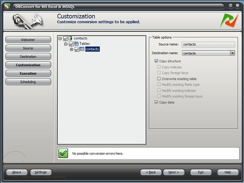Viewport: 244px width, 183px height.
Task: Click the Exit button
Action: pos(201,172)
